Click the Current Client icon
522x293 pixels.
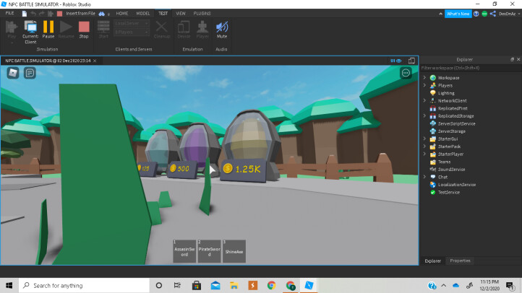(30, 32)
